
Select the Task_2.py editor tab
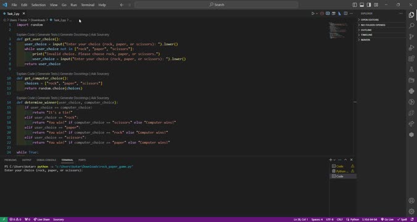coord(14,14)
